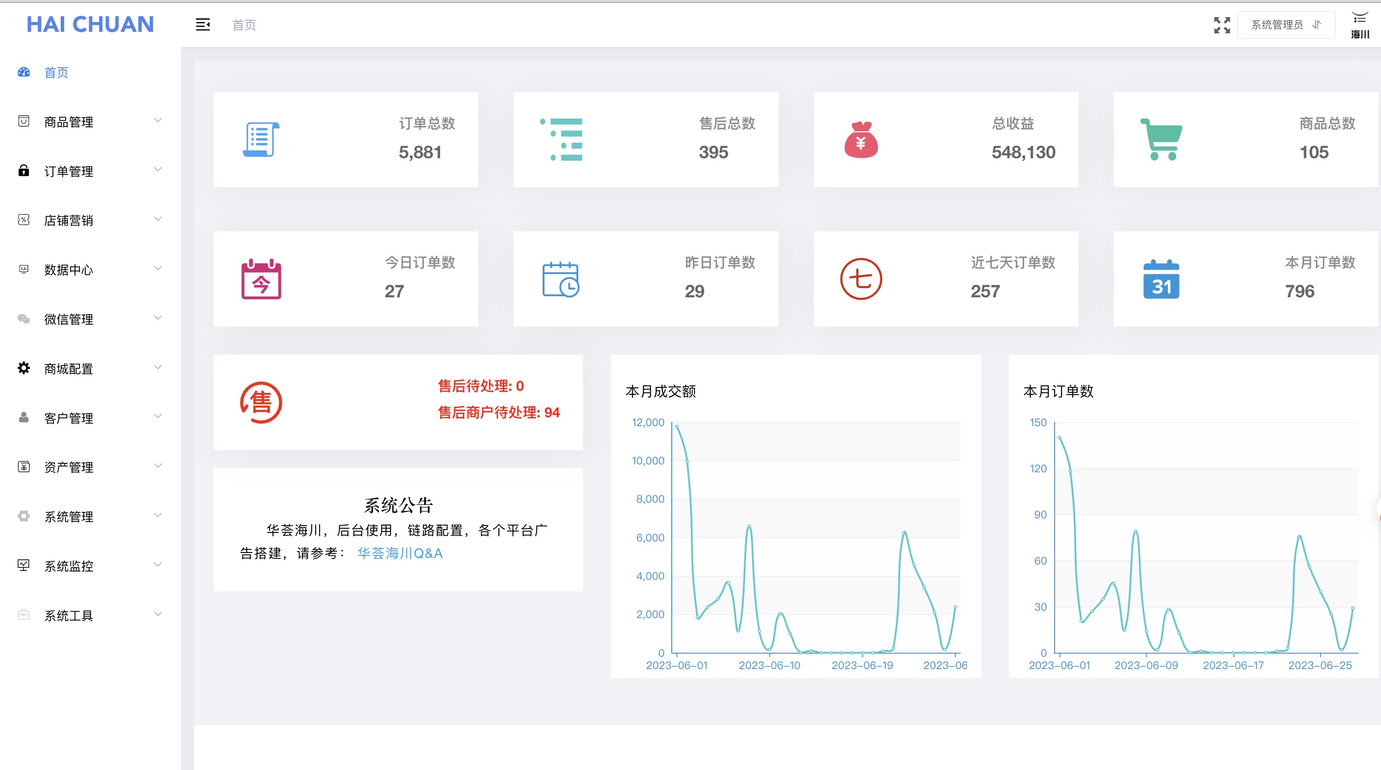Click the 今日订单数 calendar icon
The height and width of the screenshot is (770, 1381).
pos(261,279)
